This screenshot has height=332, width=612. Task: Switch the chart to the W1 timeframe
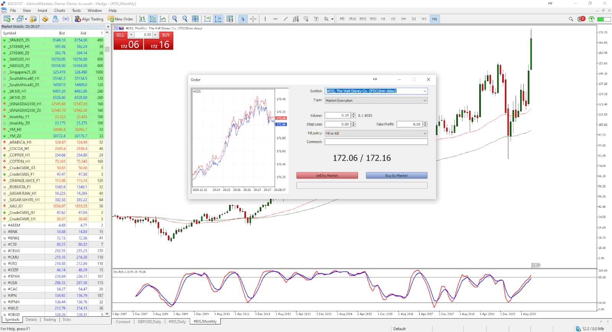point(424,19)
